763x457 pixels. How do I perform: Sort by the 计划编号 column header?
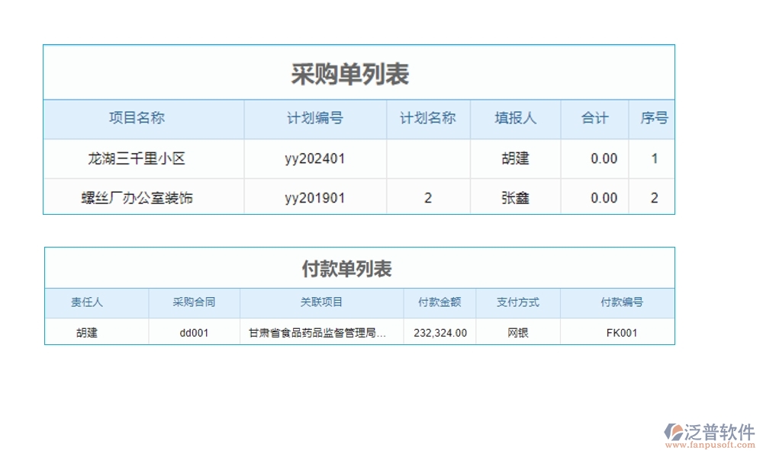pyautogui.click(x=314, y=118)
